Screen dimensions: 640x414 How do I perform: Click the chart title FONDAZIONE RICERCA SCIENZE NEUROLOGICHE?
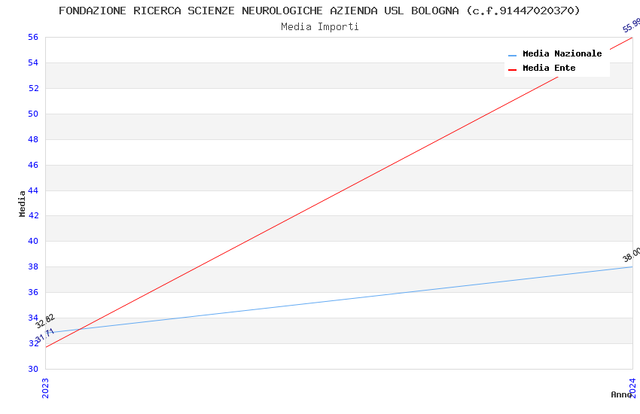pos(319,11)
